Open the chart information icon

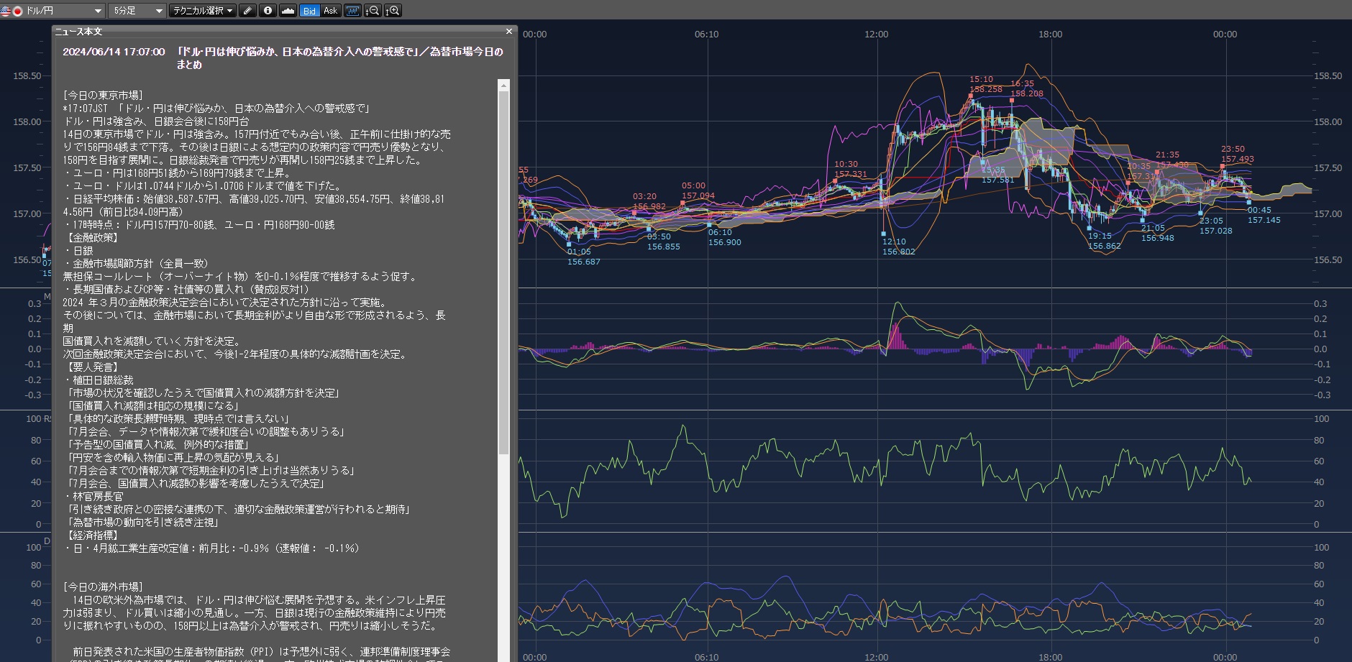[268, 11]
